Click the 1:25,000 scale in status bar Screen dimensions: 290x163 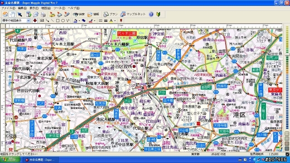coord(274,154)
